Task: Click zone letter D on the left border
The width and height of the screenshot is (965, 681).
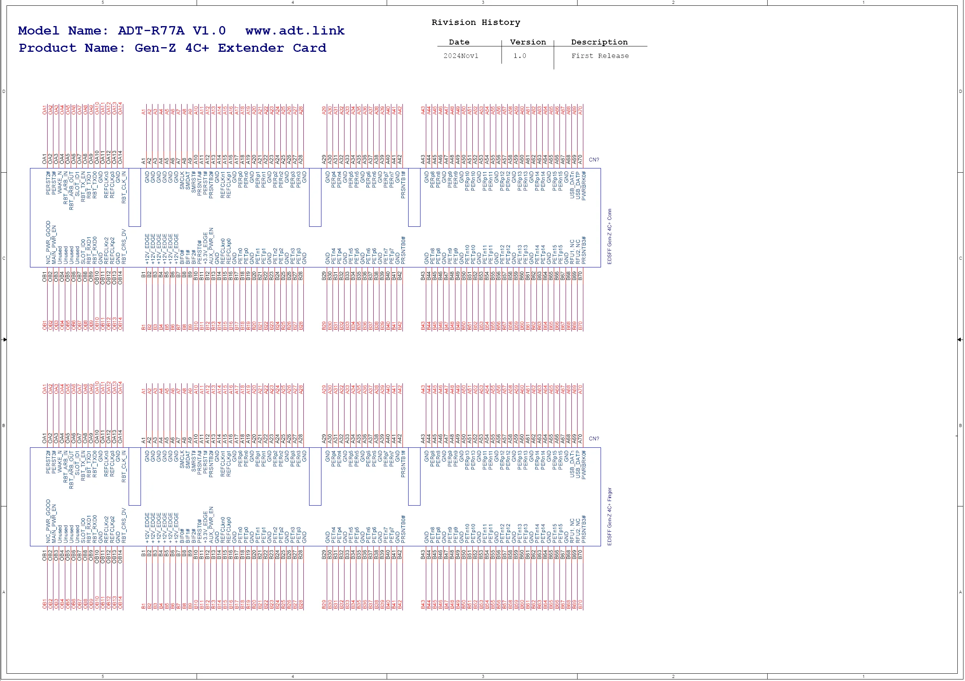Action: coord(4,92)
